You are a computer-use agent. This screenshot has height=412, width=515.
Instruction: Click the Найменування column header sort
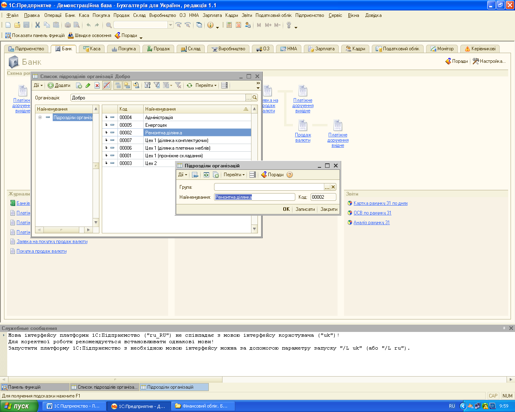197,109
